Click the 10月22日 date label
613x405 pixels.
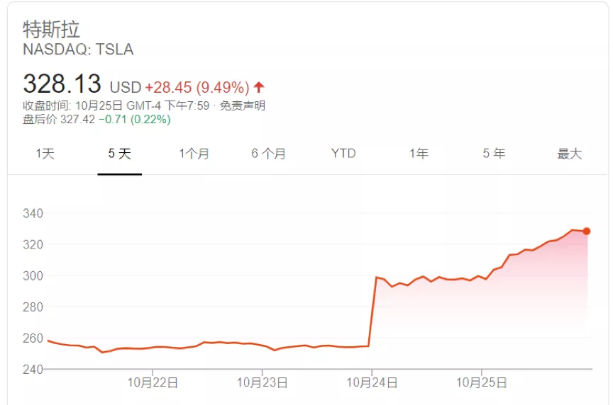click(x=153, y=383)
